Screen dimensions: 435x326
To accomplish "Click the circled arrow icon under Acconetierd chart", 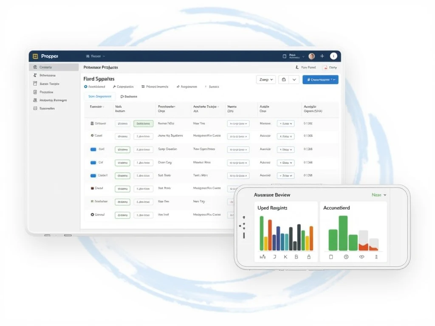I will coord(346,257).
